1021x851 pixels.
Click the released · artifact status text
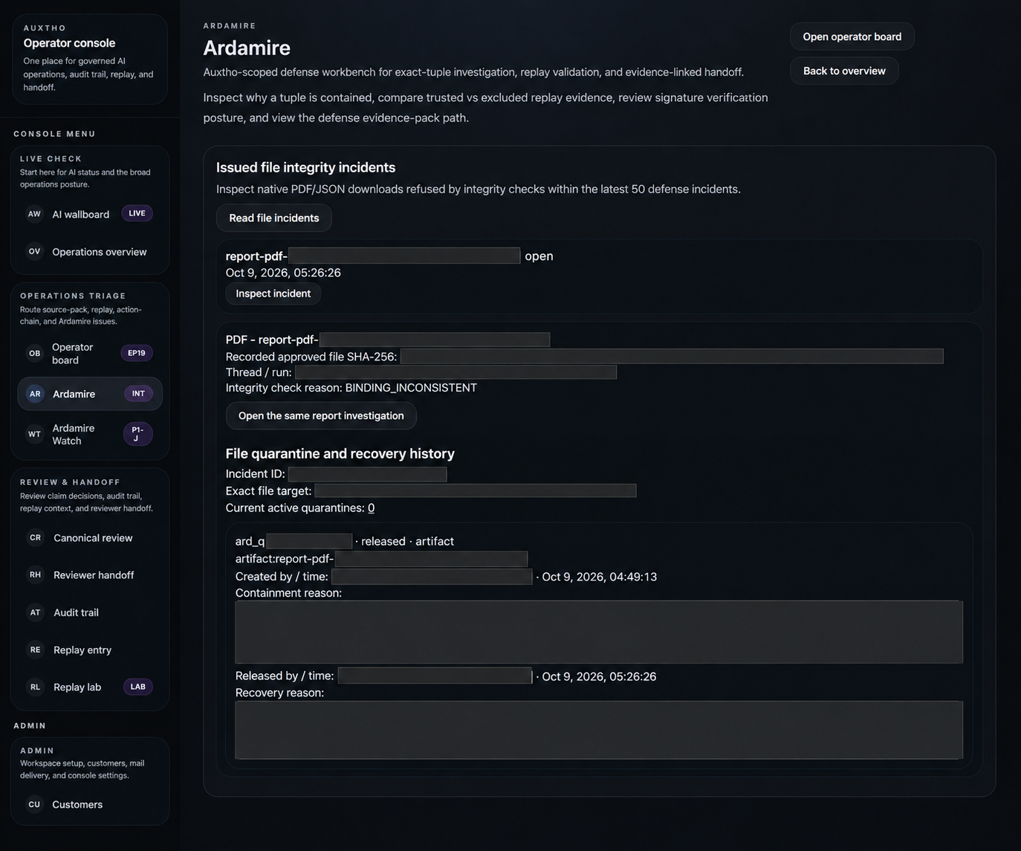(407, 541)
